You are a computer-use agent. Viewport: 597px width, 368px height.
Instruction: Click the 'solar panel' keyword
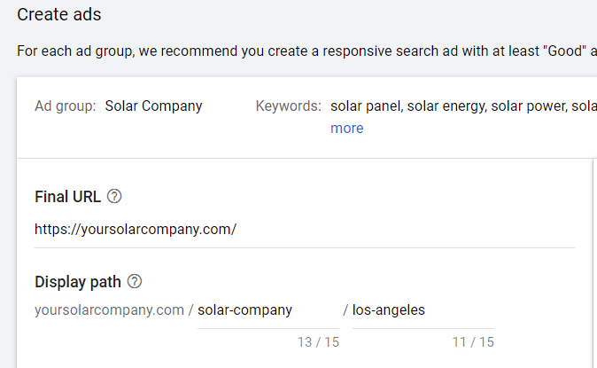tap(367, 106)
